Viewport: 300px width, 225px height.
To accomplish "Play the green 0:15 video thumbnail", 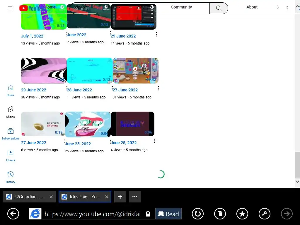I will click(44, 17).
